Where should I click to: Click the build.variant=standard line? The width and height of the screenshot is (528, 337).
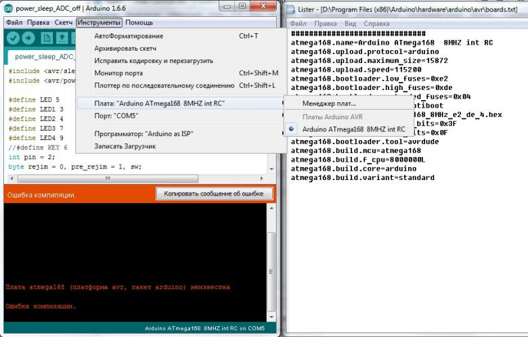coord(363,178)
